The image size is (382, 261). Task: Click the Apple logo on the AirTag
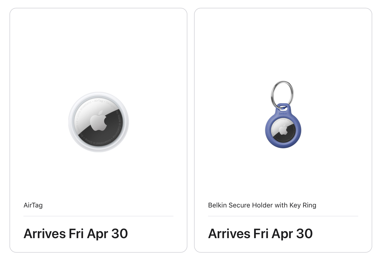[99, 120]
